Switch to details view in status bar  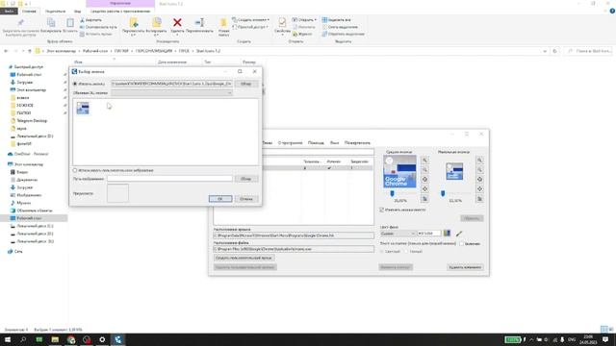click(603, 330)
